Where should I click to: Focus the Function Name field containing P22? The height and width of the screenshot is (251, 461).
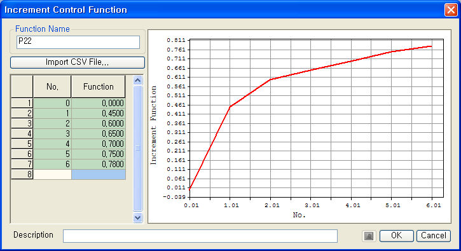pyautogui.click(x=78, y=42)
